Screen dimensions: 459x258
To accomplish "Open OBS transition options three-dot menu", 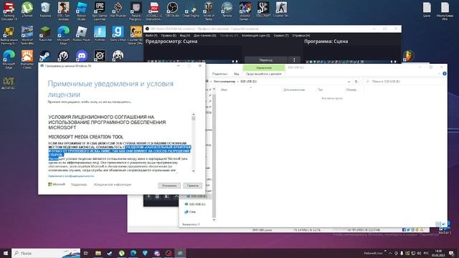I will (294, 60).
